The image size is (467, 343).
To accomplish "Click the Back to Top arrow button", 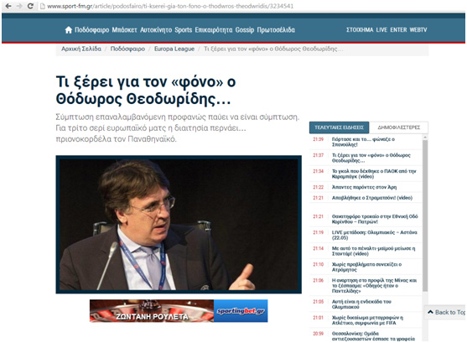I will (445, 312).
